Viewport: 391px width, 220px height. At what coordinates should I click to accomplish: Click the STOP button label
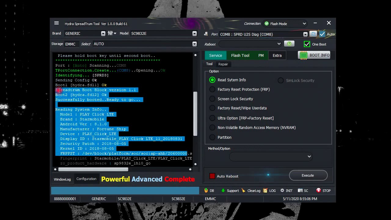pyautogui.click(x=327, y=191)
